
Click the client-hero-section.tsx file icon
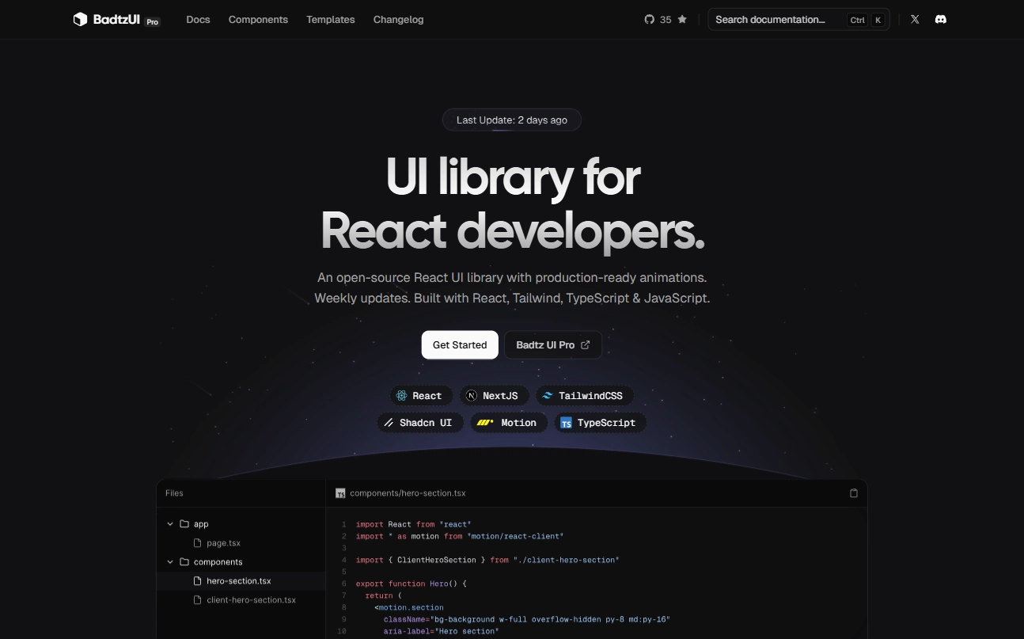[x=198, y=600]
